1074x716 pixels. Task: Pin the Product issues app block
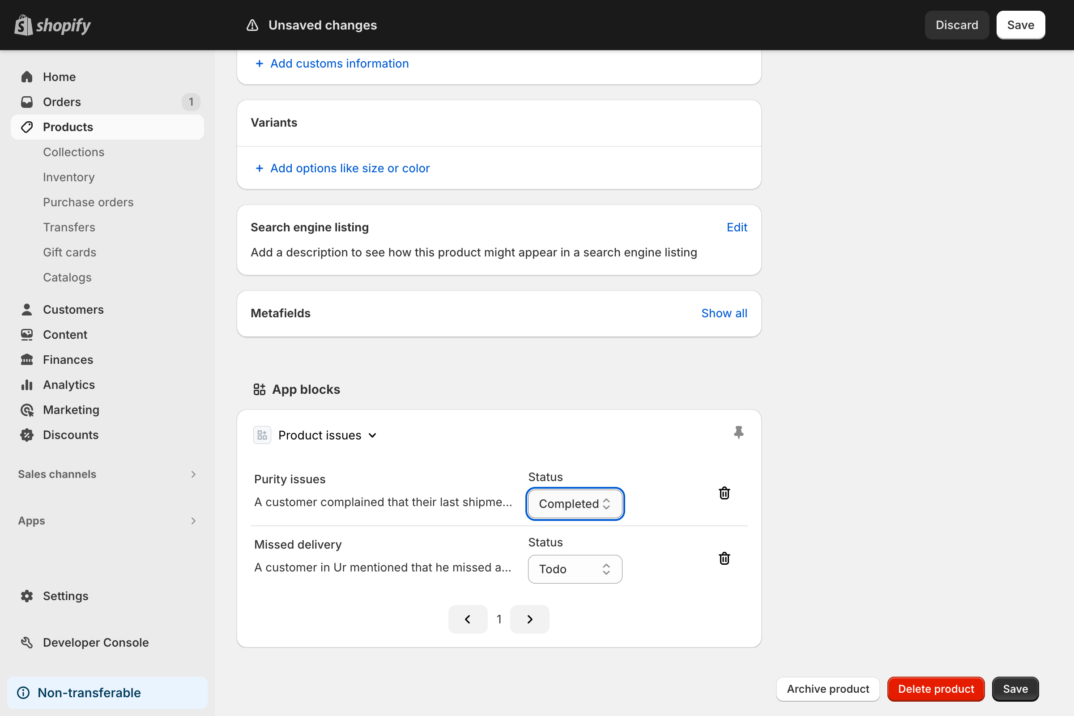[x=738, y=432]
